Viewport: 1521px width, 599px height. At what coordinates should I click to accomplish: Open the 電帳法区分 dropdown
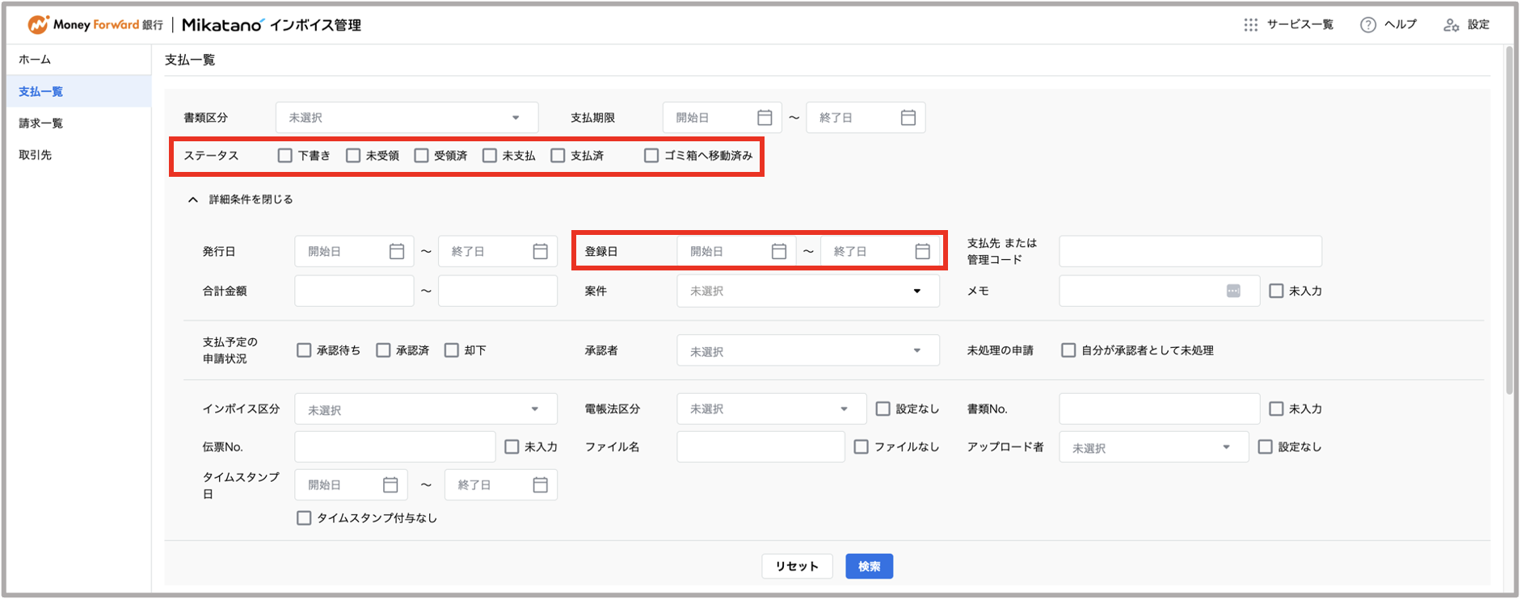(x=772, y=409)
